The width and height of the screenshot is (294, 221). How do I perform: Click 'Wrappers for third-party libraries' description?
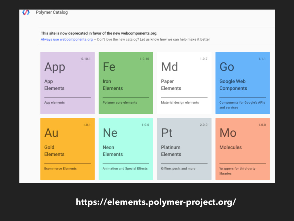237,171
